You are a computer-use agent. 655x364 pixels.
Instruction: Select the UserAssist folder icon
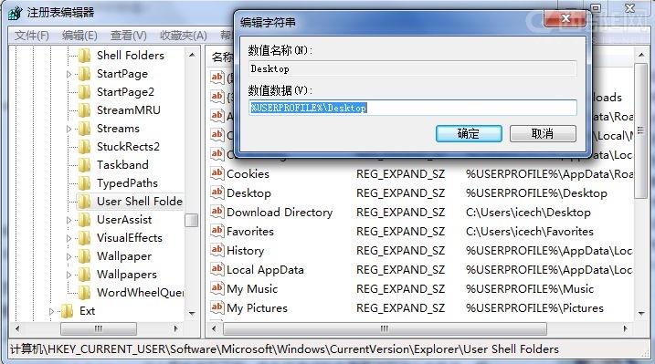pyautogui.click(x=84, y=219)
